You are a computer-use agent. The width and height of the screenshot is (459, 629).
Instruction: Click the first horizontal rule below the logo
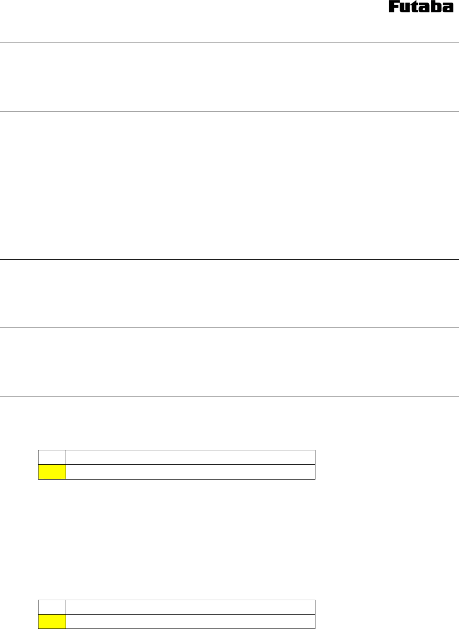click(229, 43)
